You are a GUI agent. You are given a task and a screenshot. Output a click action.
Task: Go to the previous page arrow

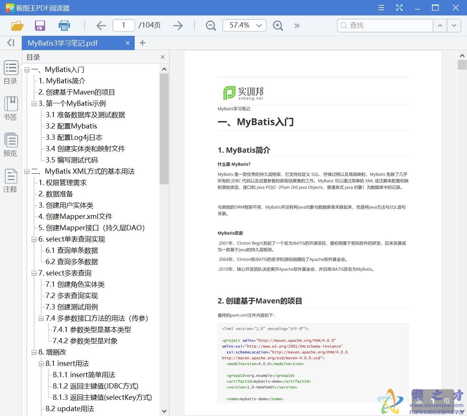tap(101, 26)
